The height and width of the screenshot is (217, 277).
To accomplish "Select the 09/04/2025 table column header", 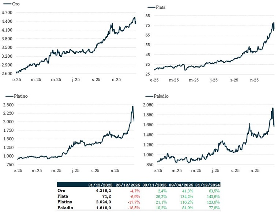I will [183, 185].
